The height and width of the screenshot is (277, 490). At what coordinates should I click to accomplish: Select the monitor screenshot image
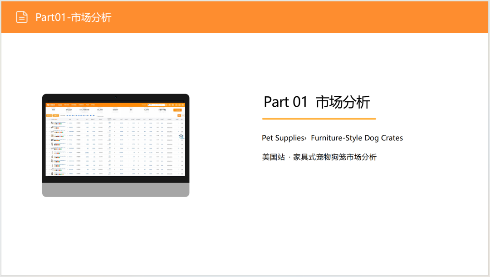point(116,145)
